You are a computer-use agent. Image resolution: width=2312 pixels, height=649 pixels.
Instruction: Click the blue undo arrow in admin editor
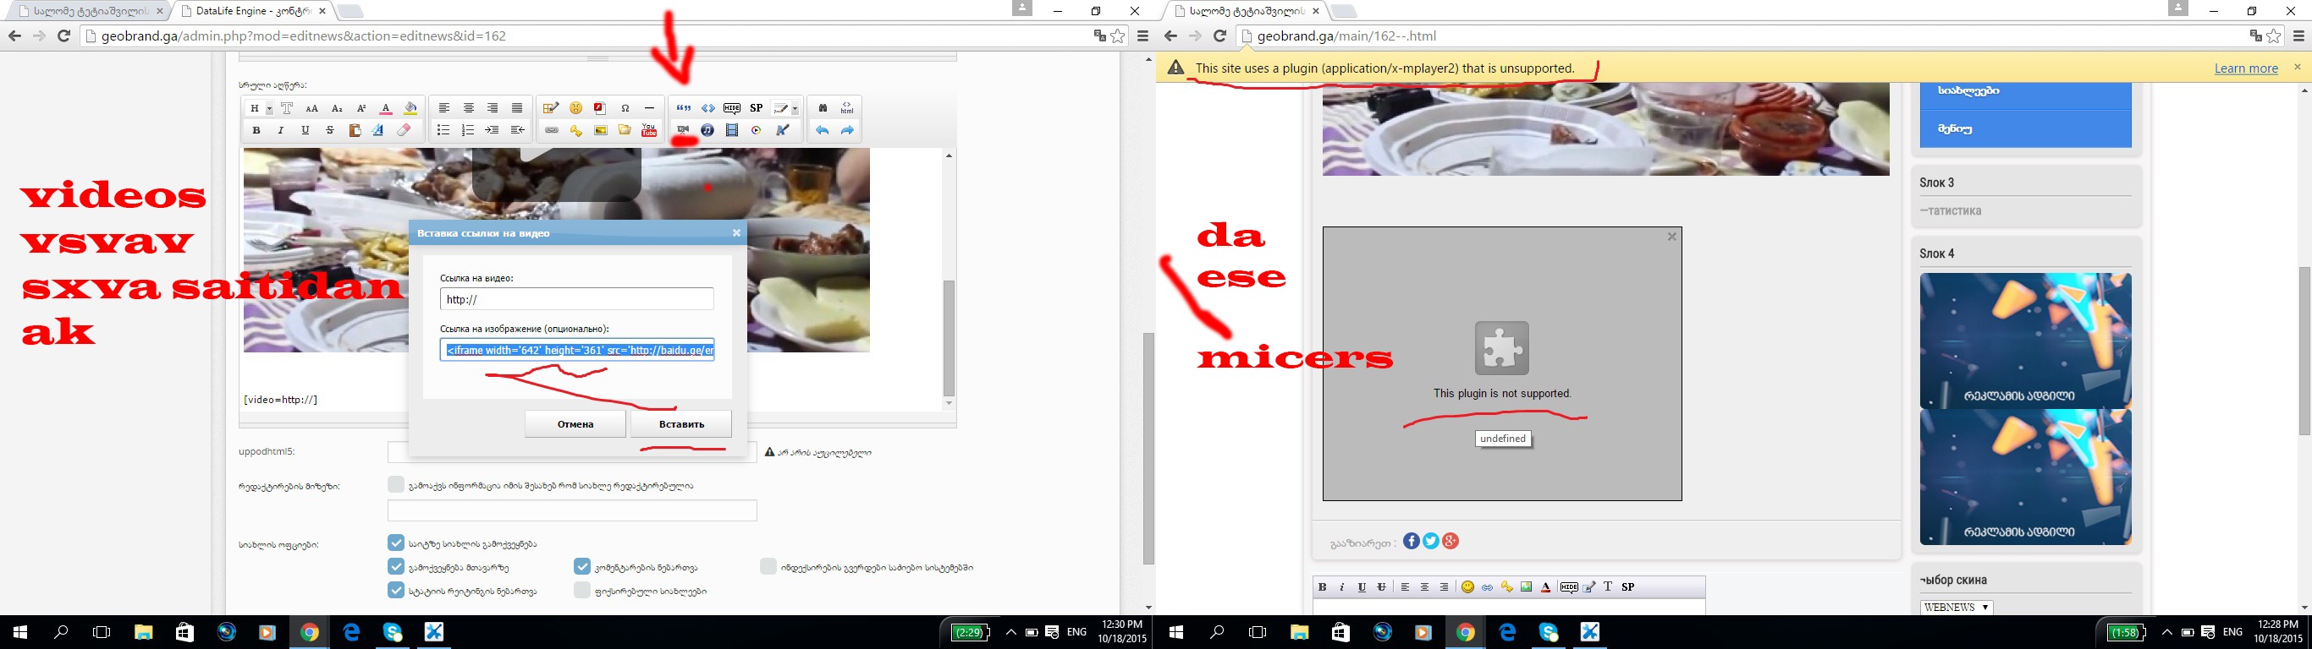click(x=823, y=130)
